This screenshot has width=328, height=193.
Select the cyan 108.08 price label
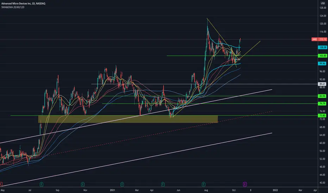tap(322, 47)
